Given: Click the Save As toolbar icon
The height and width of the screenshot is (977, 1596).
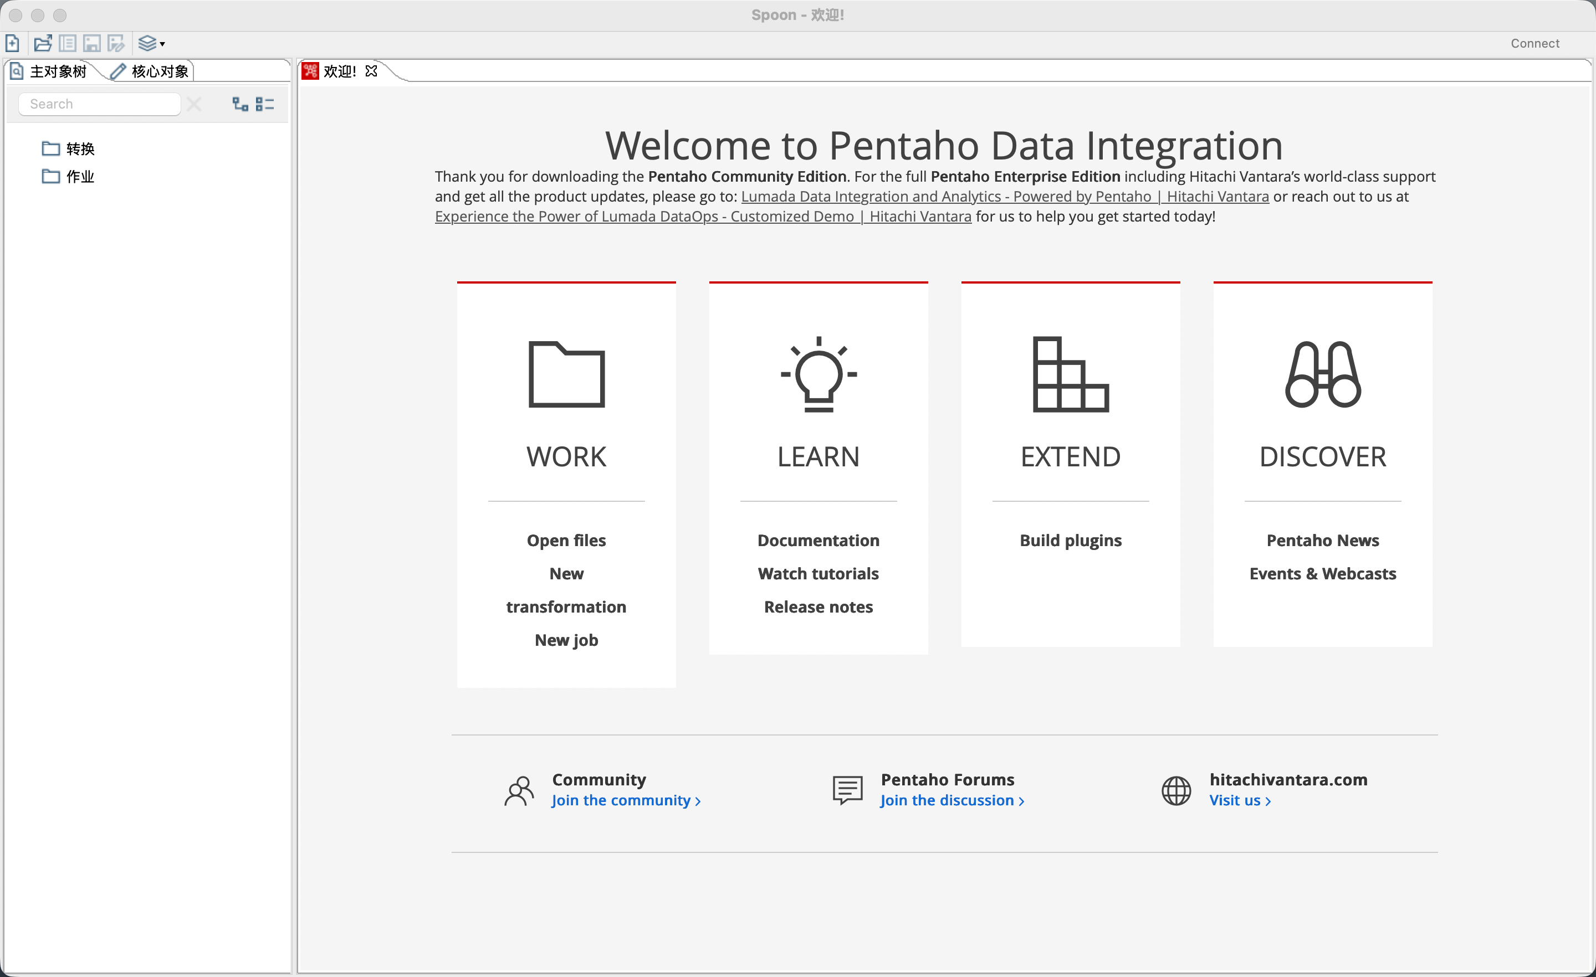Looking at the screenshot, I should (x=116, y=43).
